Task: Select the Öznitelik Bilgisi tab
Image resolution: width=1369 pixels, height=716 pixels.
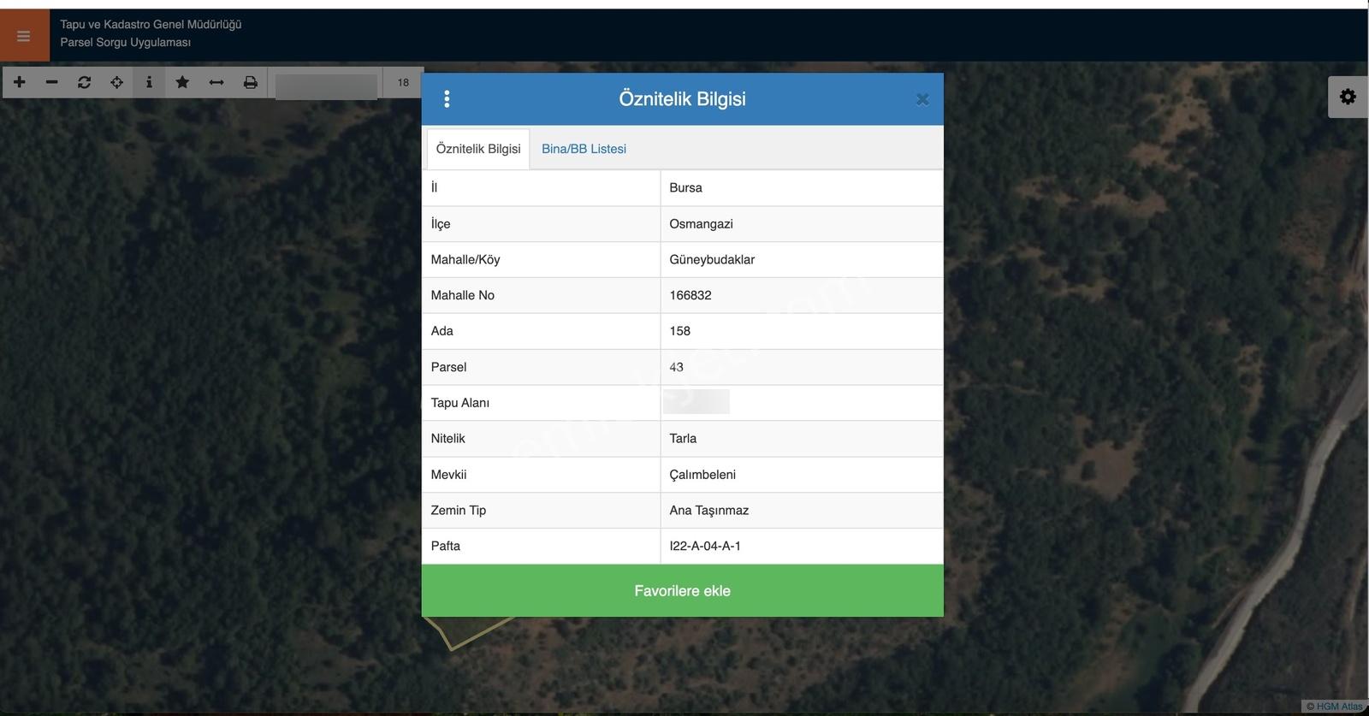Action: [x=478, y=149]
